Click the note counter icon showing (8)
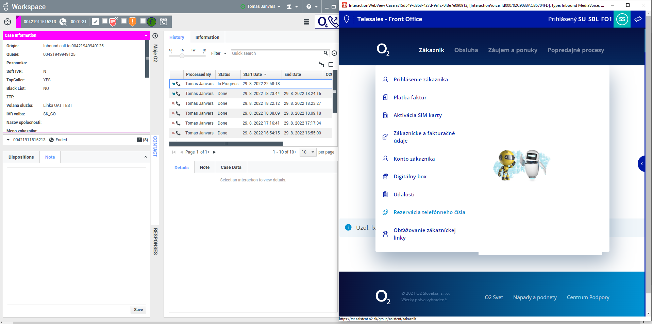 [x=139, y=140]
